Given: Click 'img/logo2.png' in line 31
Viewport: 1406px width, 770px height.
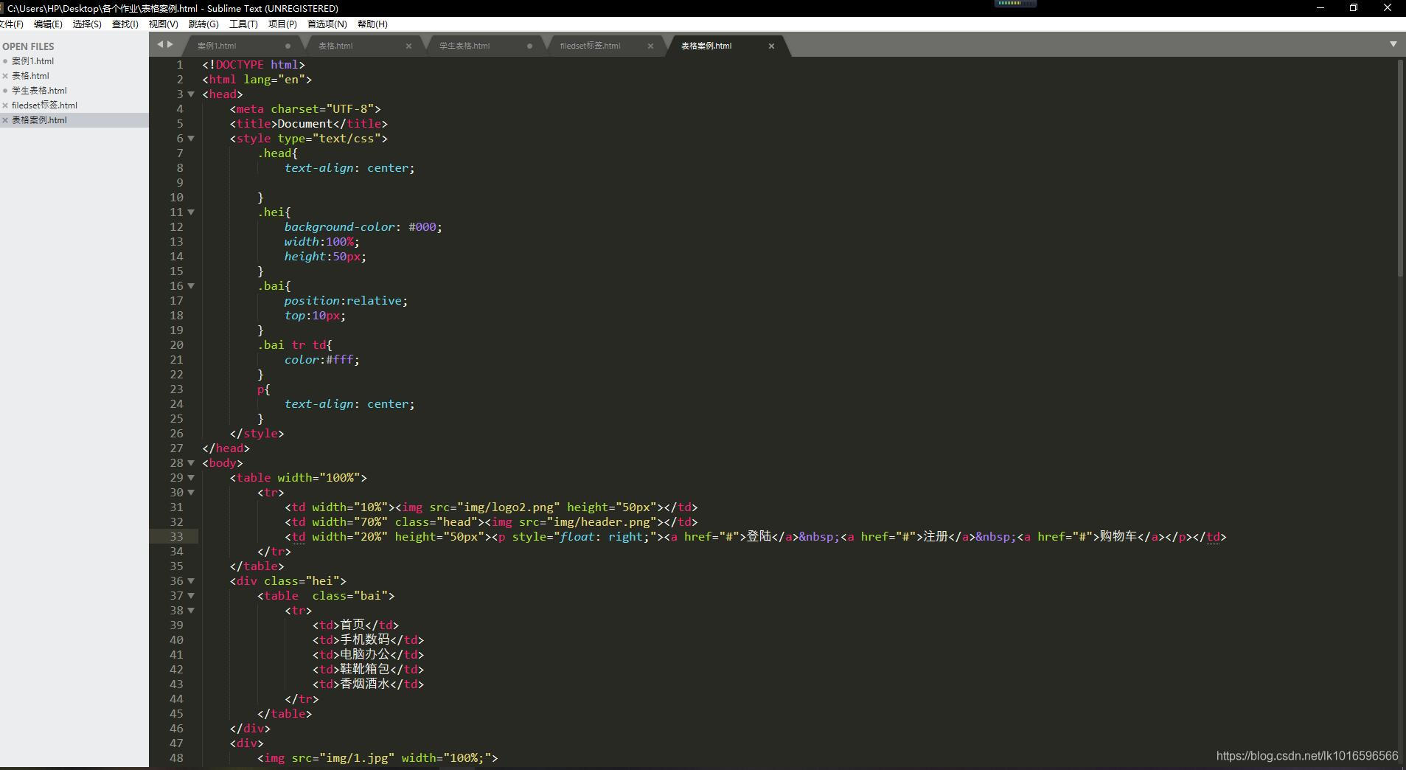Looking at the screenshot, I should tap(509, 507).
